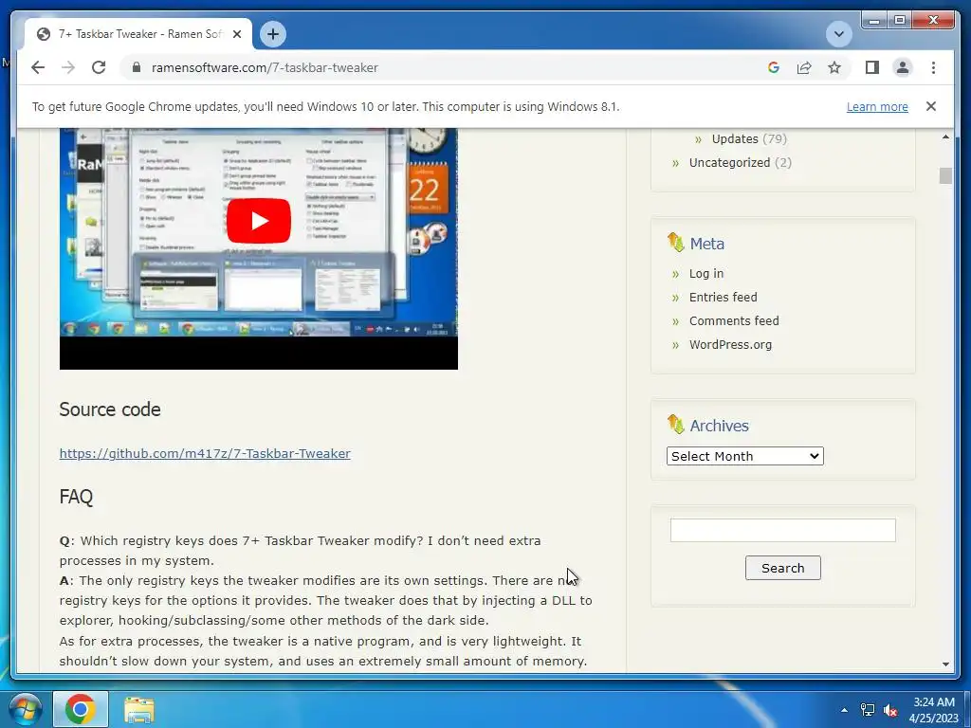971x728 pixels.
Task: Click the Chrome taskbar icon
Action: tap(81, 709)
